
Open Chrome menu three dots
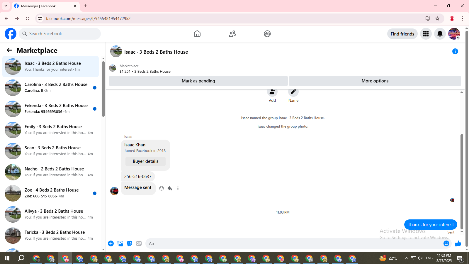pos(463,18)
